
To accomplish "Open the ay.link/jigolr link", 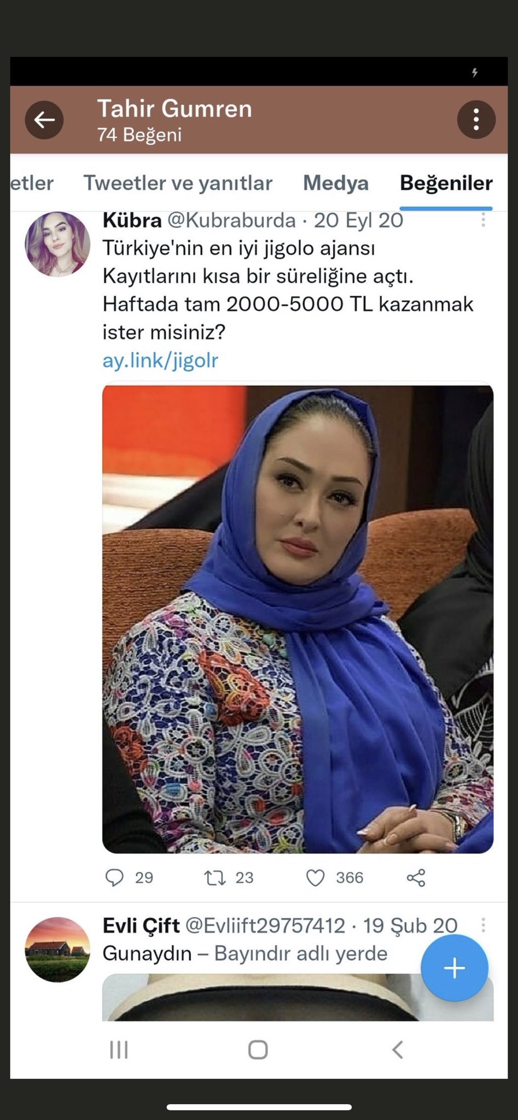I will coord(160,360).
